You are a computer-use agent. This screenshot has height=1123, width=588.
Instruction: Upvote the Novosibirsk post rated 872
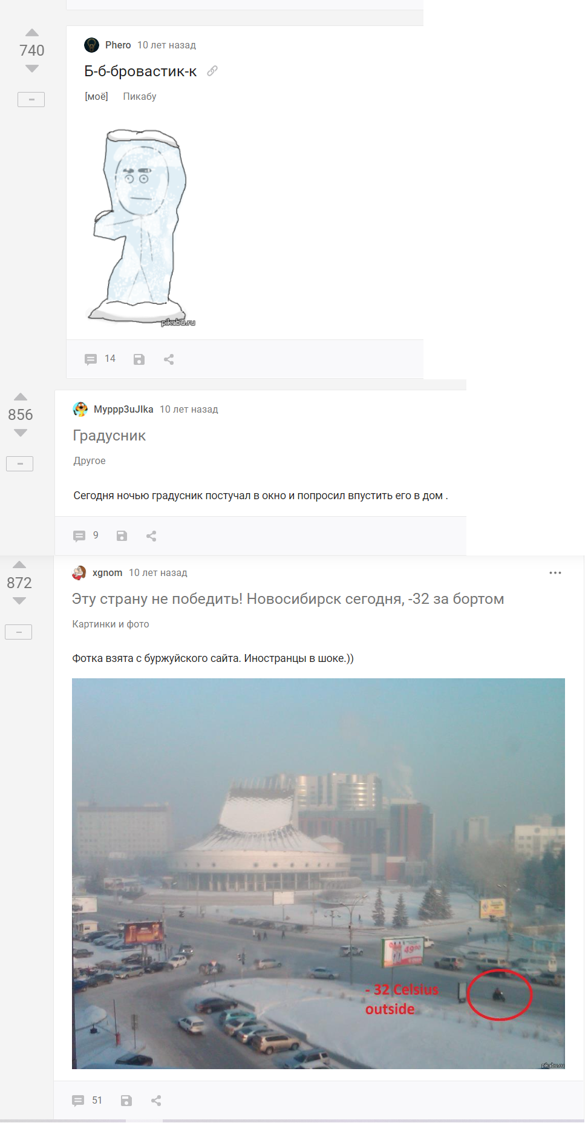click(19, 565)
